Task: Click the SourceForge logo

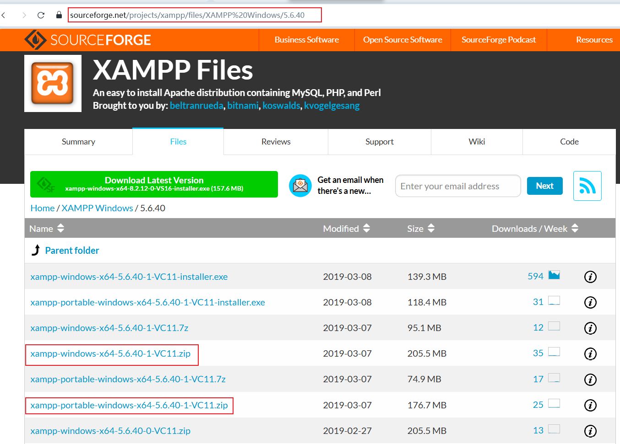Action: pyautogui.click(x=87, y=40)
